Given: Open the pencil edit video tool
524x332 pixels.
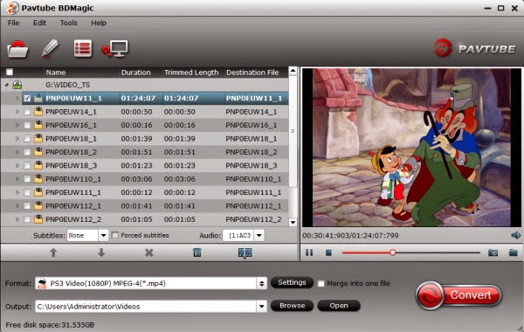Looking at the screenshot, I should coord(50,48).
